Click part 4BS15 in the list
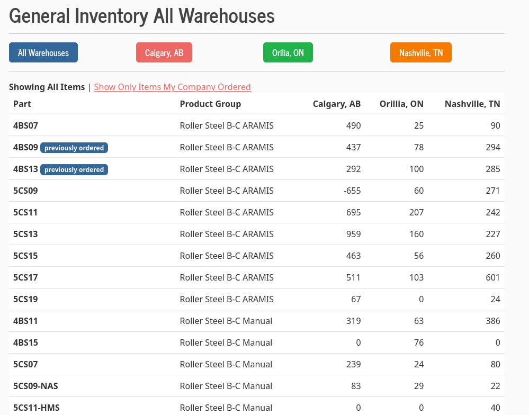The image size is (529, 415). click(x=25, y=343)
